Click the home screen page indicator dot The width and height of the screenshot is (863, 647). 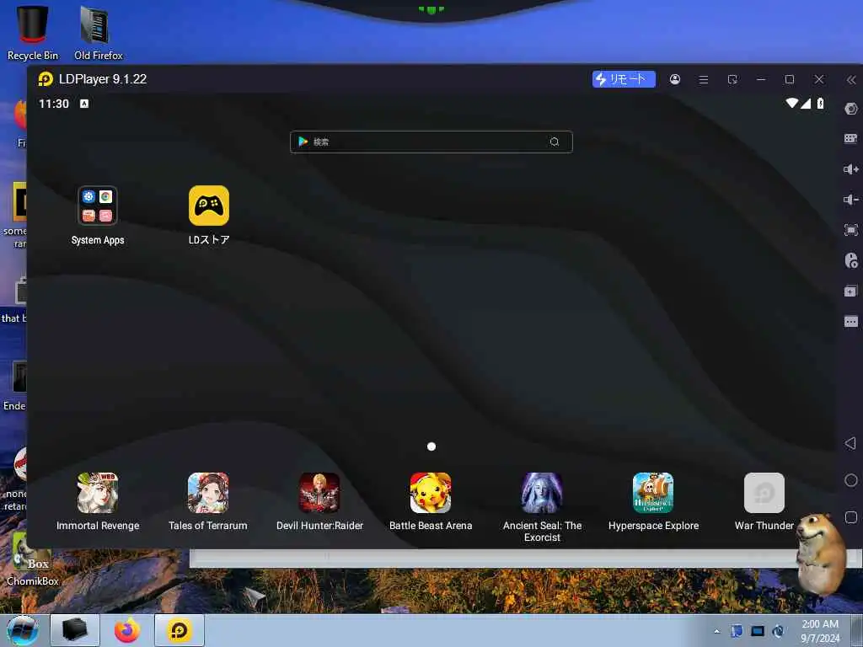click(431, 446)
